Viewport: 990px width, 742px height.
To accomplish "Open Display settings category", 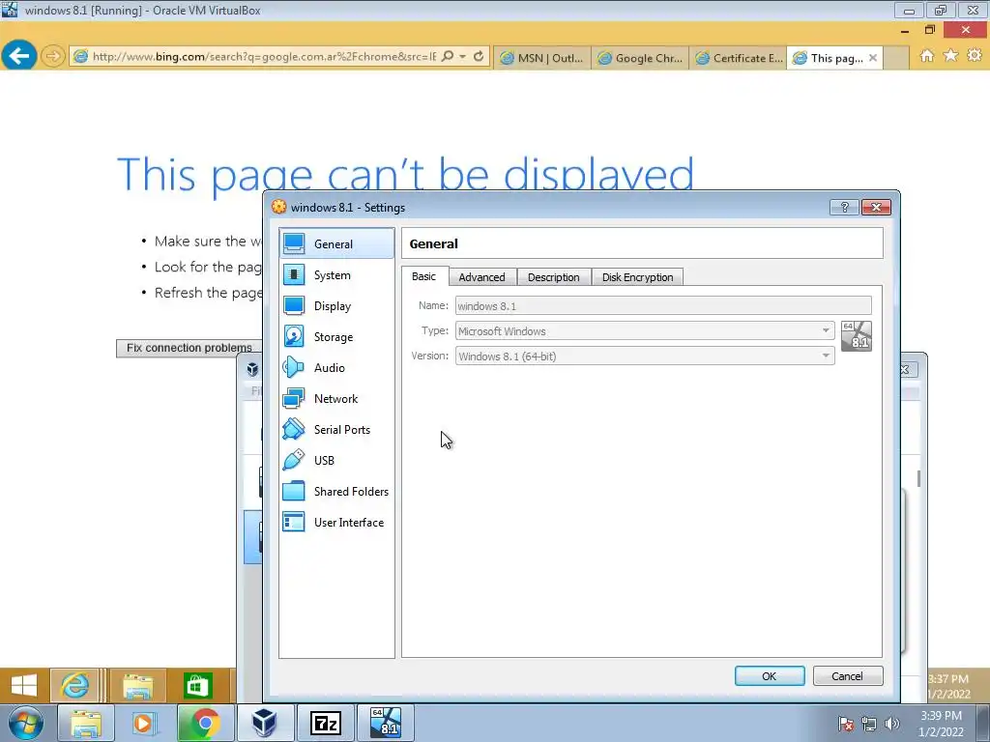I will click(x=336, y=306).
